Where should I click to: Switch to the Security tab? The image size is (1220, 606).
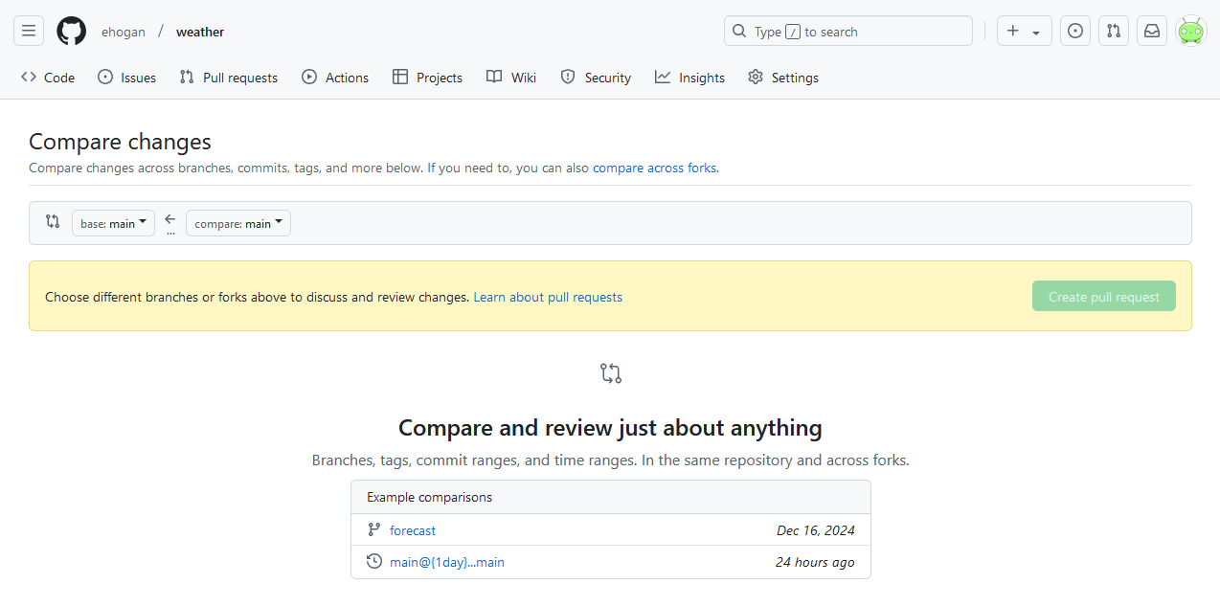pyautogui.click(x=596, y=78)
